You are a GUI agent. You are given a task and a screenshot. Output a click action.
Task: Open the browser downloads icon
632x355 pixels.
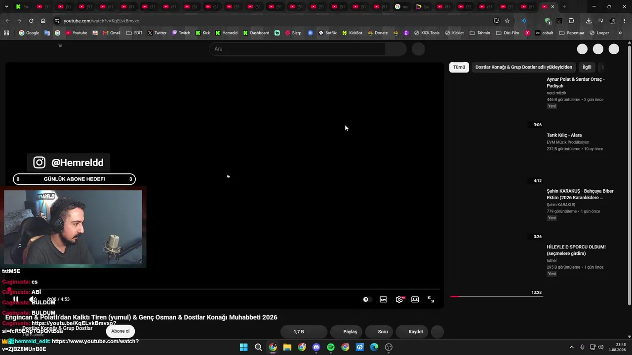[589, 21]
